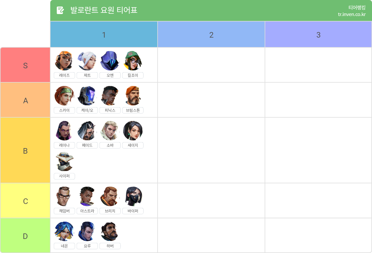Open the tr.inven.co.kr link
Screen dimensions: 372x253
352,14
